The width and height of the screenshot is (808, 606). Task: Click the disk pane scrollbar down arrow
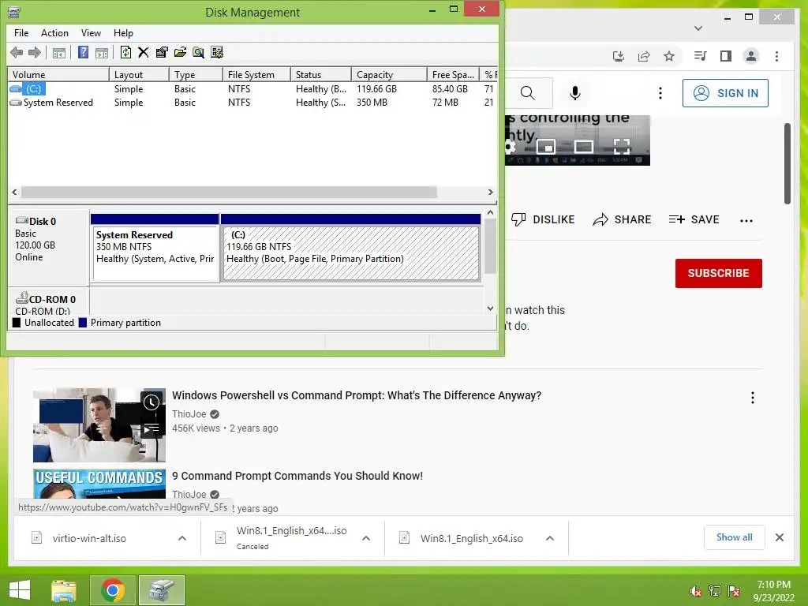pyautogui.click(x=490, y=309)
